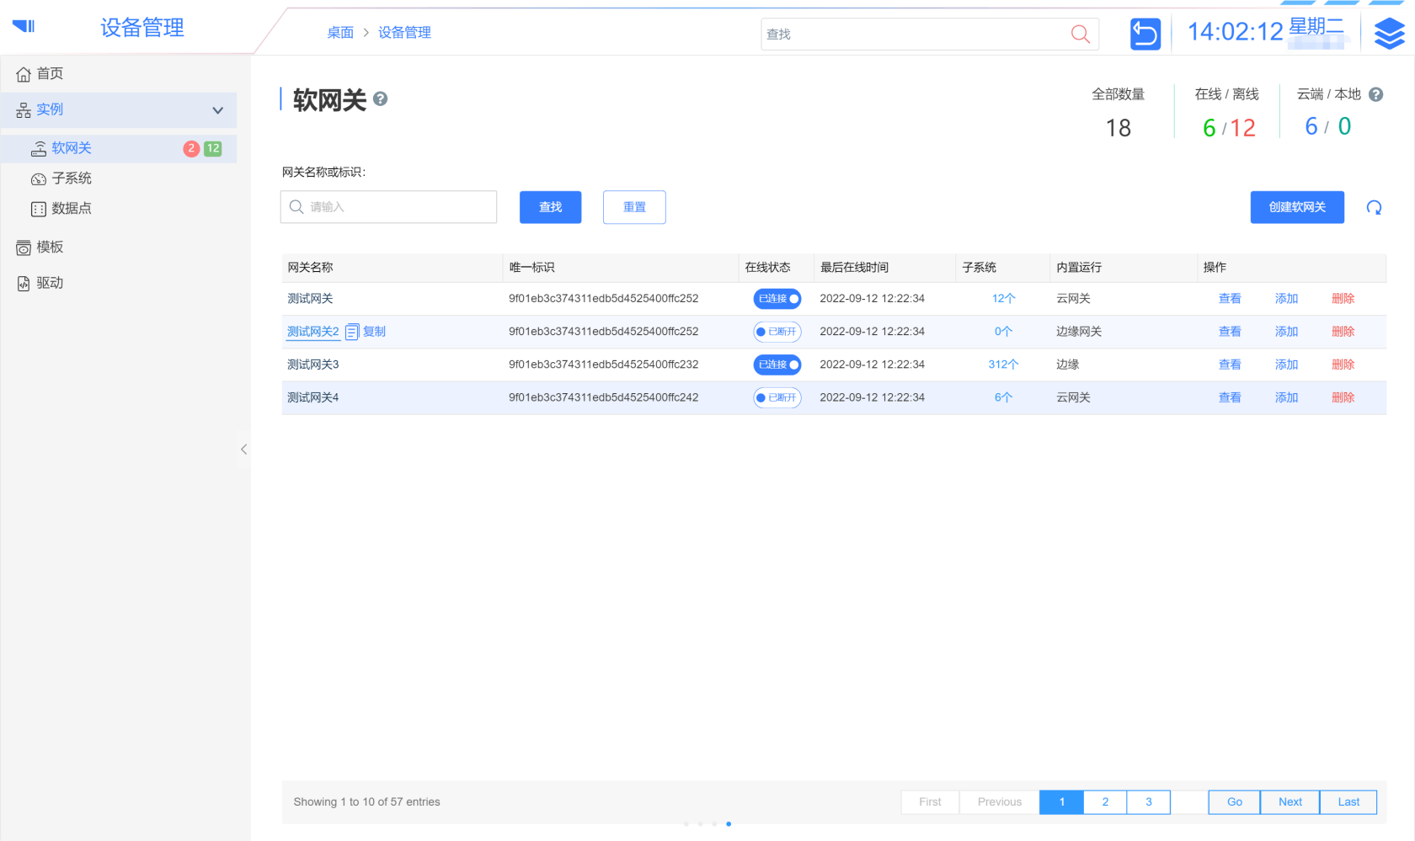The height and width of the screenshot is (841, 1415).
Task: Click the copy icon next to 测试网关2
Action: tap(352, 332)
